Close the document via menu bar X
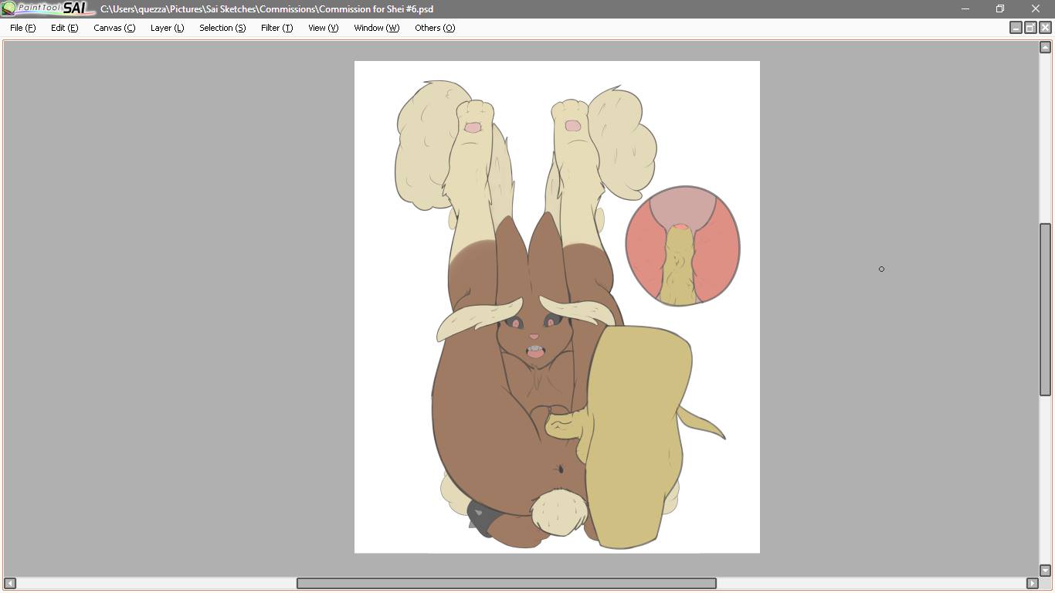The width and height of the screenshot is (1055, 593). point(1045,28)
